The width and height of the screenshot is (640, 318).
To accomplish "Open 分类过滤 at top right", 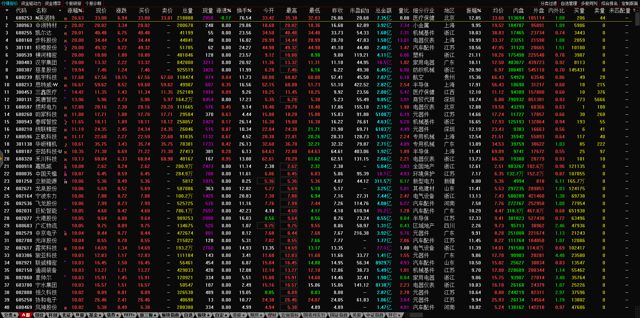I will 548,3.
